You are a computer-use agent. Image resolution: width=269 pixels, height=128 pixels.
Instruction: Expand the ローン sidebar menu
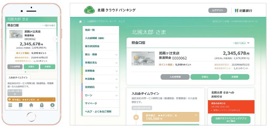tap(100, 95)
